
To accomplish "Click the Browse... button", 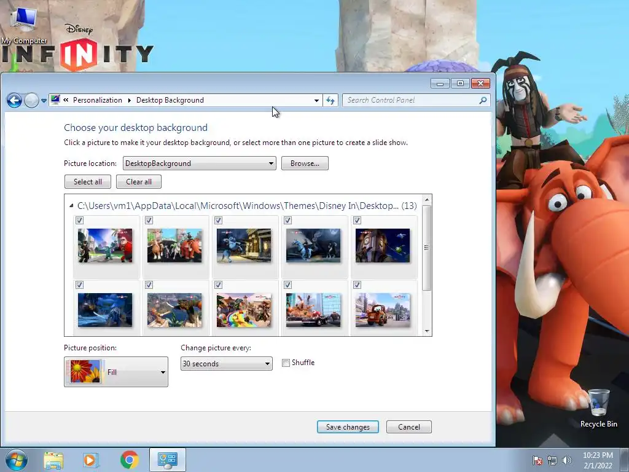I will pyautogui.click(x=305, y=163).
